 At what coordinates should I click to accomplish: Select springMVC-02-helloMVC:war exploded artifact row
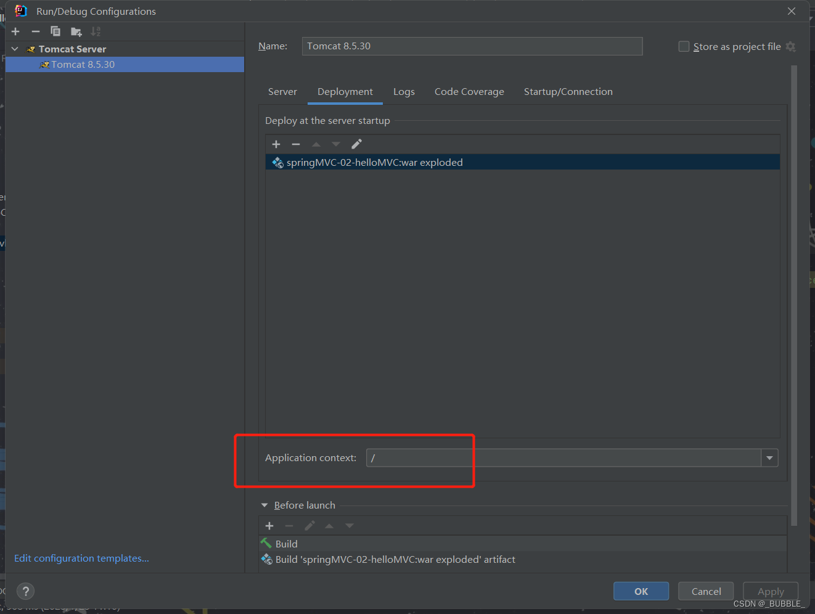523,162
